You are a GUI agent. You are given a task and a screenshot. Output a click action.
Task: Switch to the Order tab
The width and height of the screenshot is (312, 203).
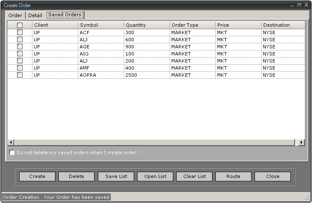coord(15,15)
